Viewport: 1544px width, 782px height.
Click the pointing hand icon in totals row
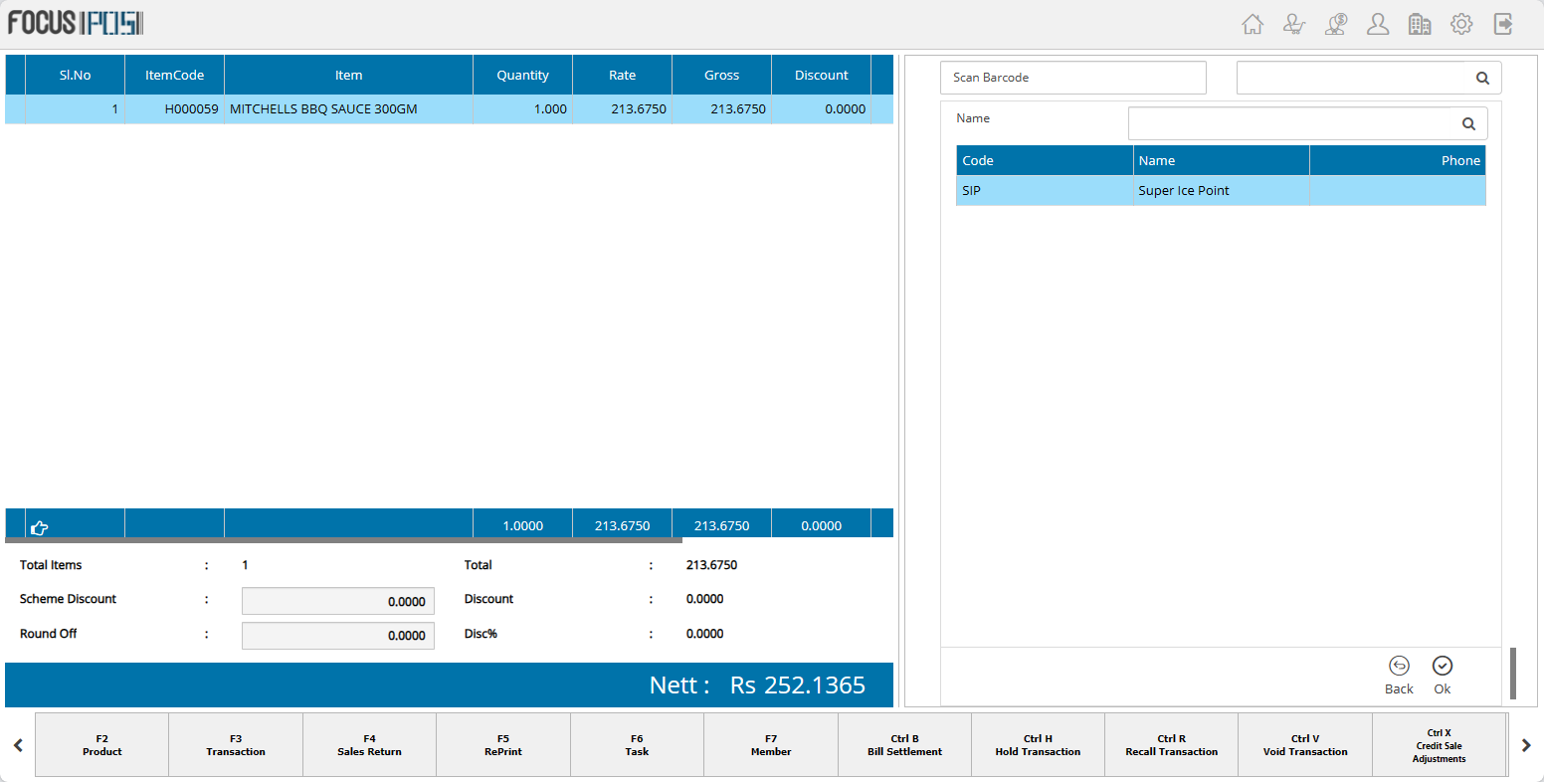point(40,527)
